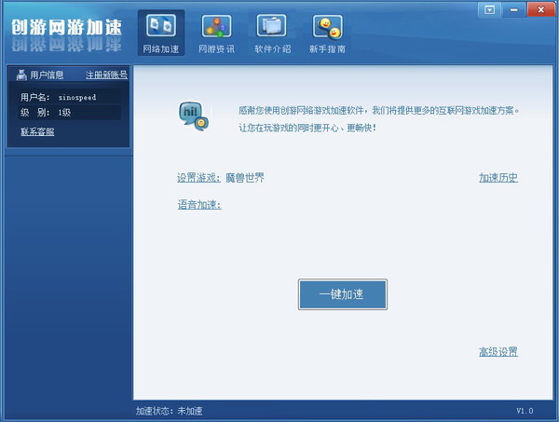Open the 设置游戏 link

pos(198,178)
